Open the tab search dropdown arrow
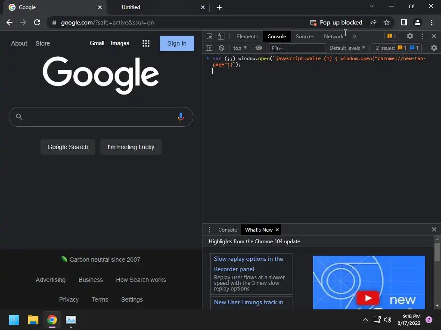This screenshot has width=441, height=330. pos(372,6)
